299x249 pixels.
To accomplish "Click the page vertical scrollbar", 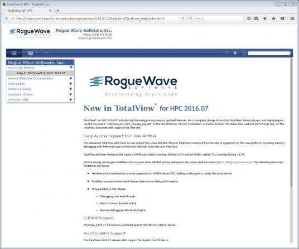I will point(292,123).
